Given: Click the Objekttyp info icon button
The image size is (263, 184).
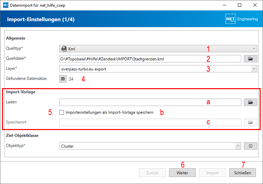Looking at the screenshot, I should pyautogui.click(x=250, y=146).
